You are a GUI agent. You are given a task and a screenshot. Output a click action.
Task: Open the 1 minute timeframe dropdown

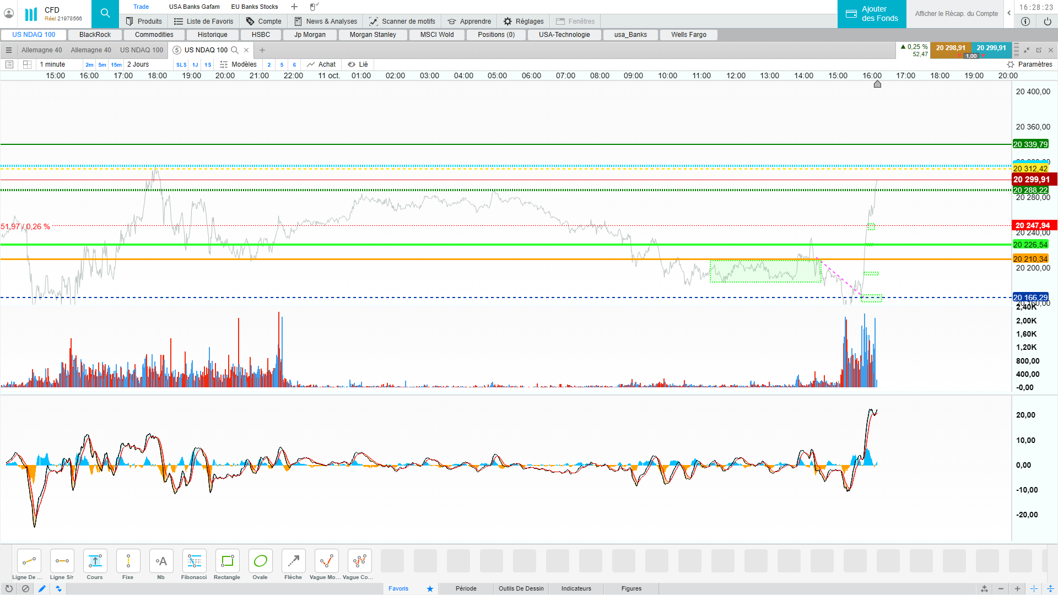(52, 64)
